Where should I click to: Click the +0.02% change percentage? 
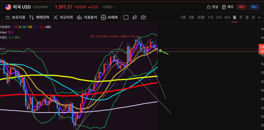point(80,7)
